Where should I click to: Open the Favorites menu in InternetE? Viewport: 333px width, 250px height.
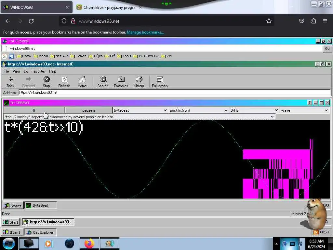pyautogui.click(x=38, y=71)
